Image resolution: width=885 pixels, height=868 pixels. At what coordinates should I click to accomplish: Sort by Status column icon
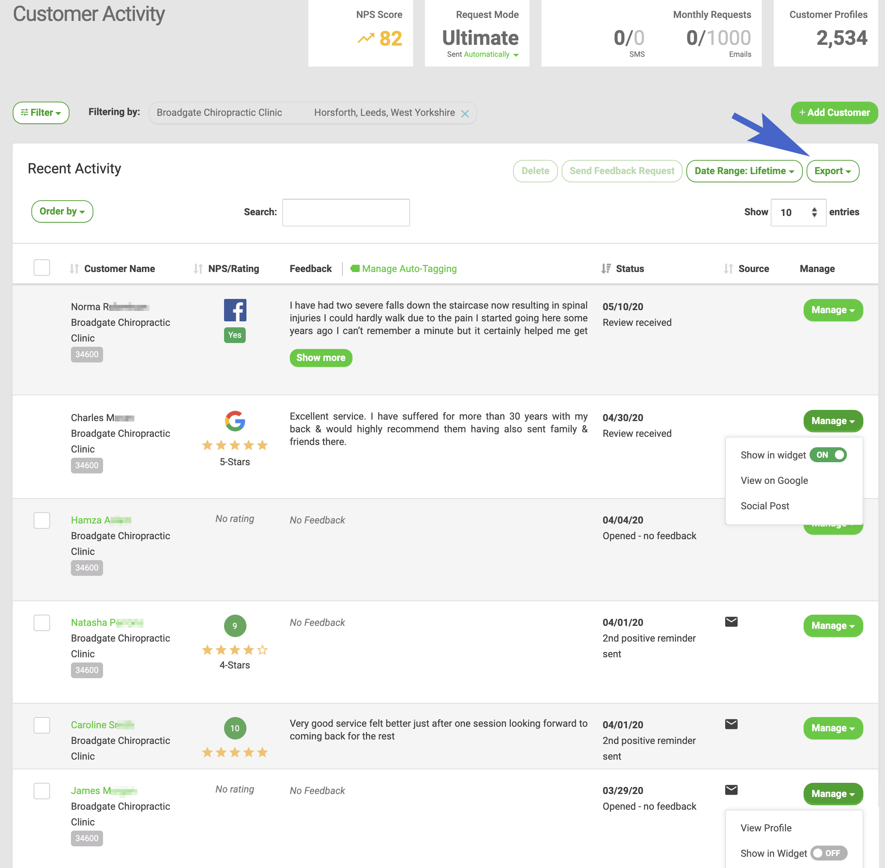coord(606,269)
